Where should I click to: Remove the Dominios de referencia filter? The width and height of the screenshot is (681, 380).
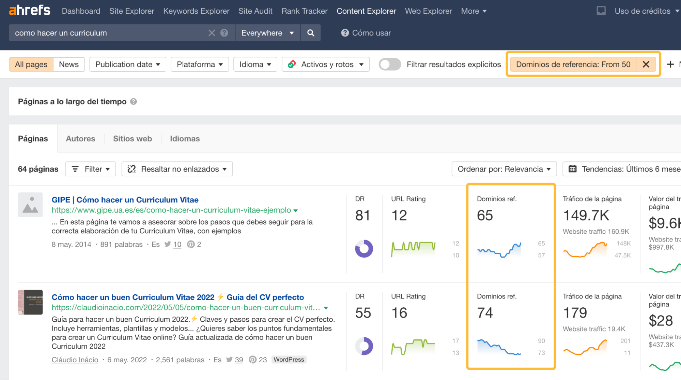[x=646, y=64]
